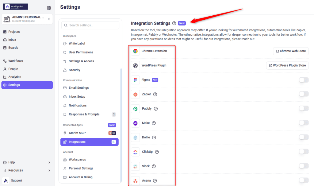Image resolution: width=314 pixels, height=186 pixels.
Task: Click the ClickUp icon
Action: pyautogui.click(x=135, y=152)
